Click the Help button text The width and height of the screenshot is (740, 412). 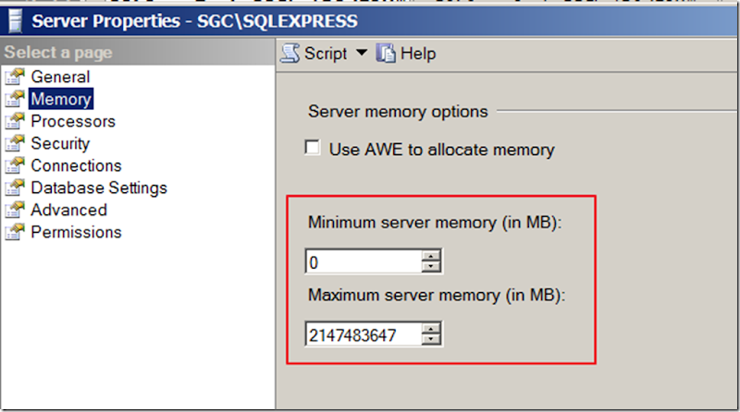coord(418,55)
